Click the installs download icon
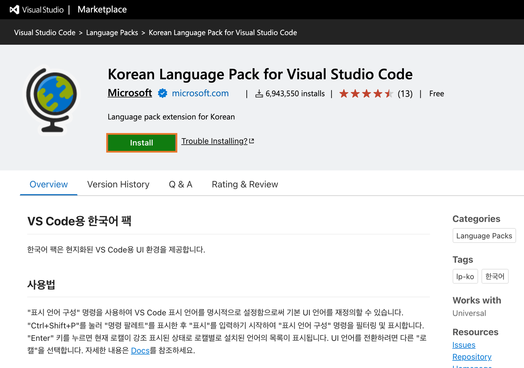Image resolution: width=524 pixels, height=368 pixels. pos(259,94)
